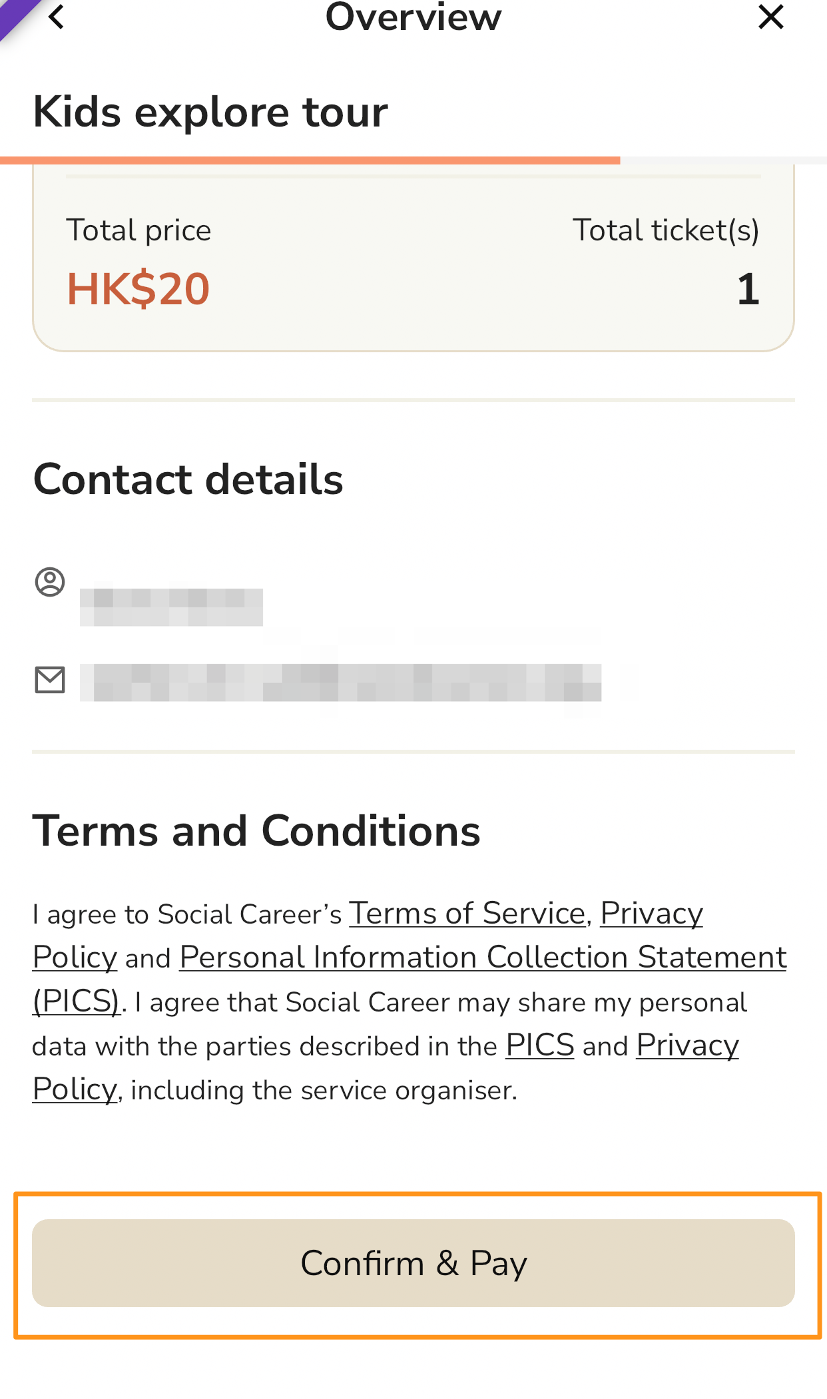Screen dimensions: 827x1399
Task: Close the Overview screen with the X
Action: pyautogui.click(x=770, y=17)
